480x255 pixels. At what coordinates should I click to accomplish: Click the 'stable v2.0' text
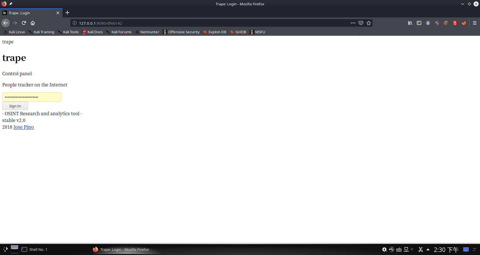click(x=14, y=120)
